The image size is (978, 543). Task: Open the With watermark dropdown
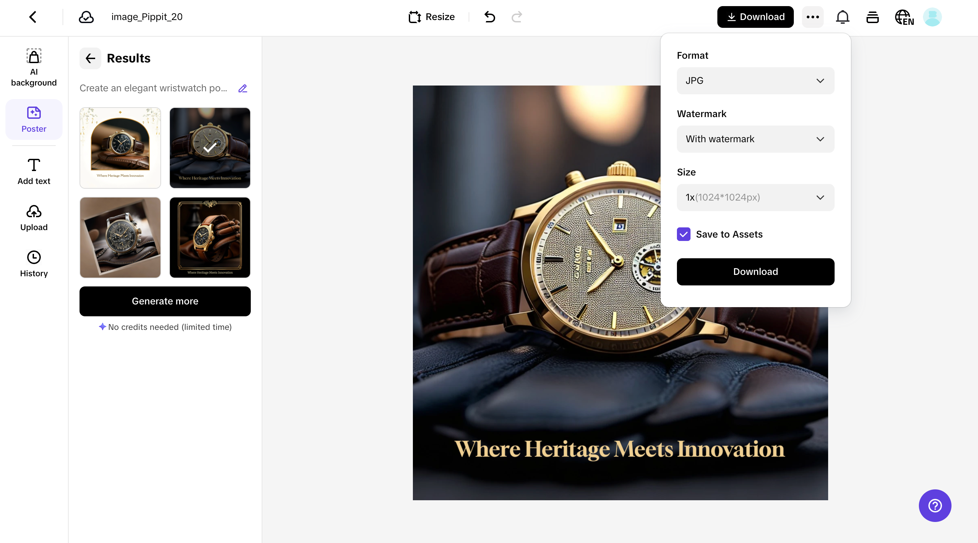(755, 139)
